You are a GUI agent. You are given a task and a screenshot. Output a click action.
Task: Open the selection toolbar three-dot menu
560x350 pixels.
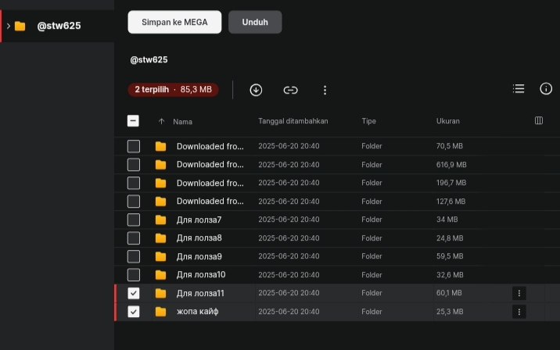[325, 90]
